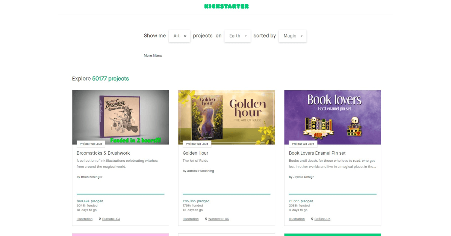Remove the Art category filter
The height and width of the screenshot is (236, 451).
pos(185,36)
